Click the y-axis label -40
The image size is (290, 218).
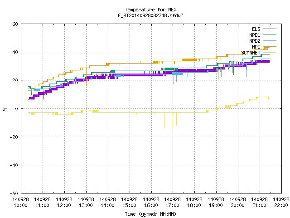[14, 165]
